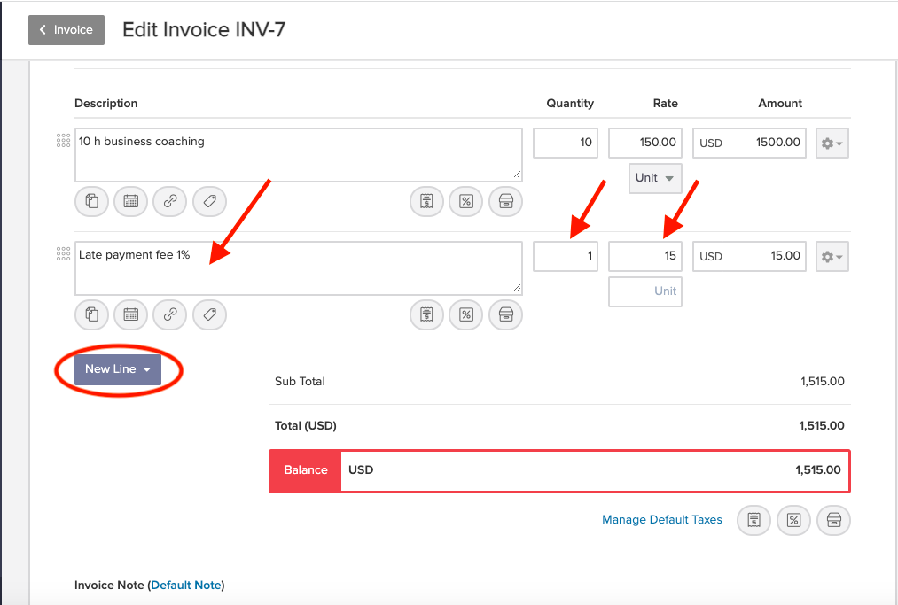Open the Unit dropdown on the coaching line
Viewport: 898px width, 605px height.
coord(654,177)
